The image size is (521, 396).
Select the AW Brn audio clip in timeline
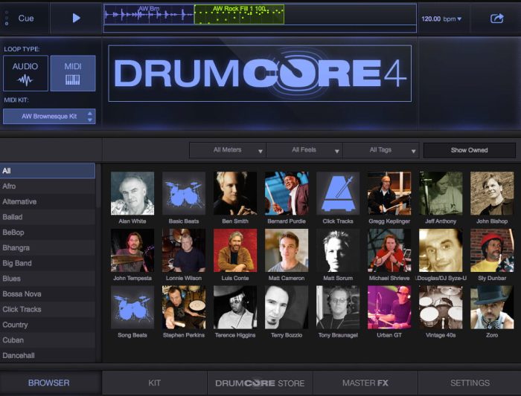pos(149,14)
